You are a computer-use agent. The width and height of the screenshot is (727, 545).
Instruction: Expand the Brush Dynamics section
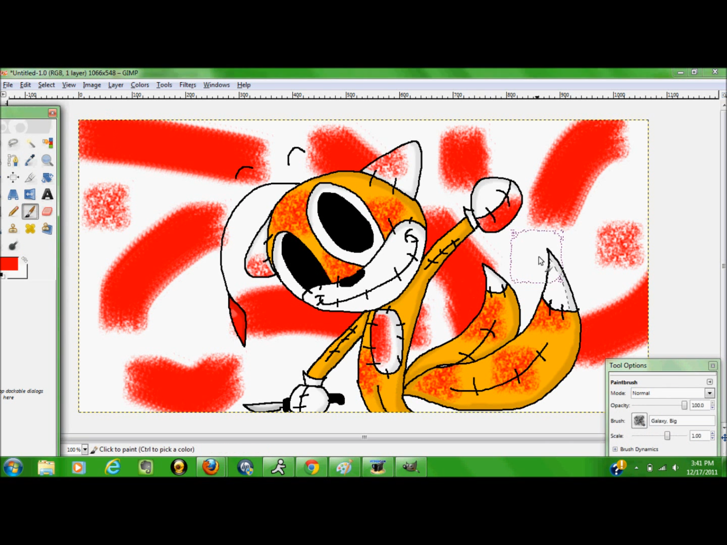615,449
